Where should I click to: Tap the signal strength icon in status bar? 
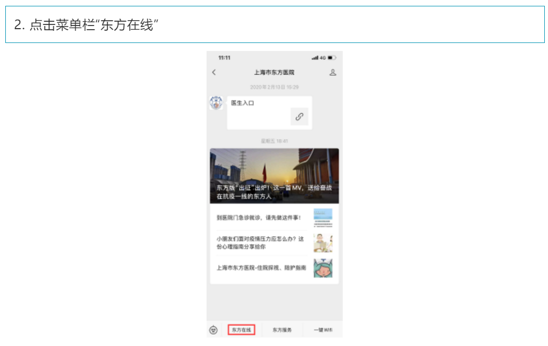[315, 58]
